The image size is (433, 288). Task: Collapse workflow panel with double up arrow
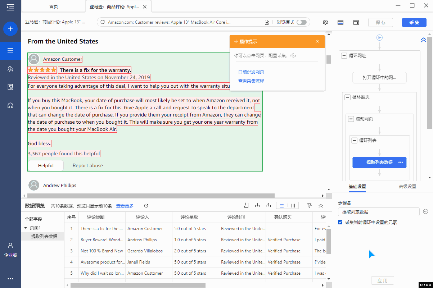coord(424,40)
